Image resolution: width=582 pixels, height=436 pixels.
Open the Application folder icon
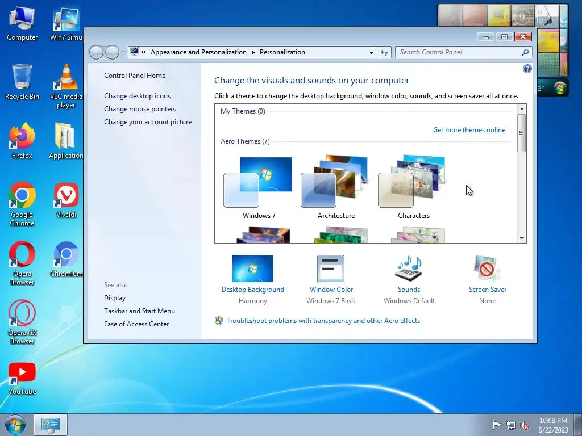point(66,141)
